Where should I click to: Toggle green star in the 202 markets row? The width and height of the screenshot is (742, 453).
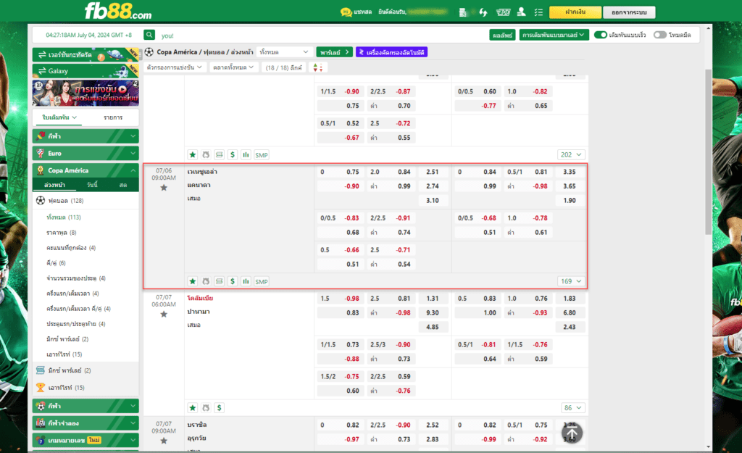pos(193,155)
